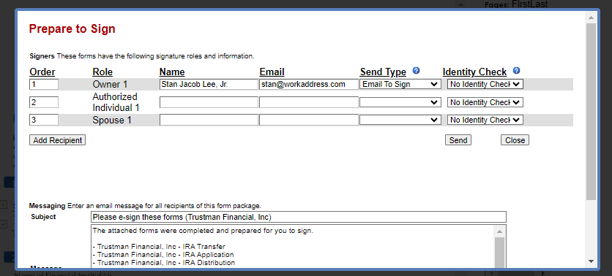Click inside the Message text area
612x276 pixels.
pos(292,246)
